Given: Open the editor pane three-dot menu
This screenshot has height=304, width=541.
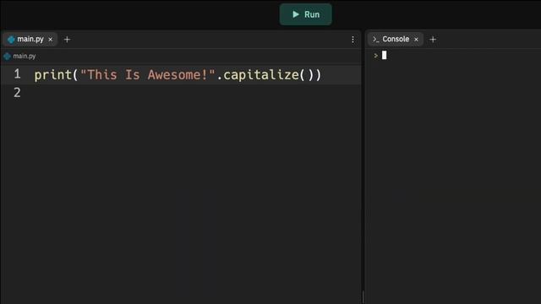Looking at the screenshot, I should point(352,40).
